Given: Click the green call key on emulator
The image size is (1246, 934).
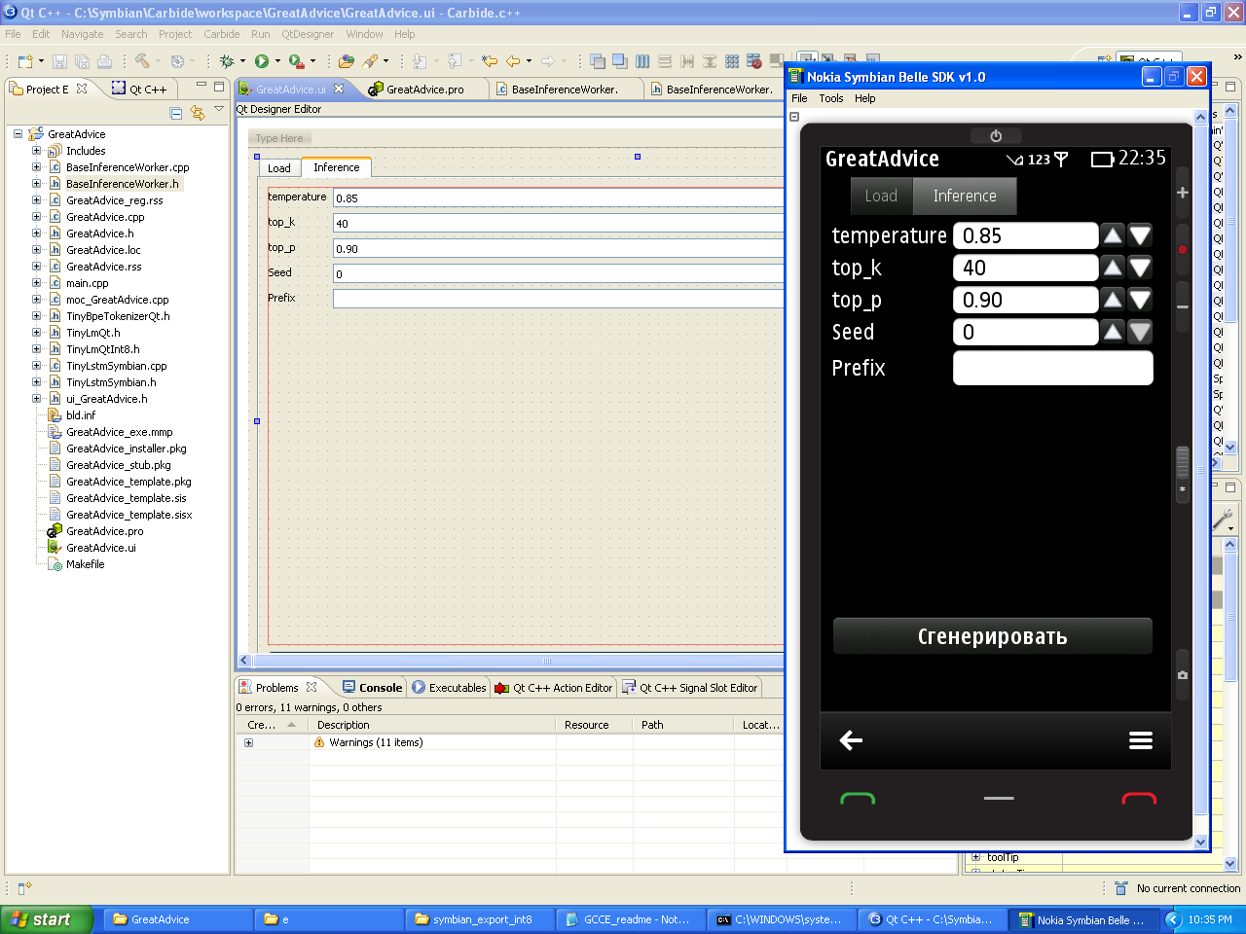Looking at the screenshot, I should [858, 799].
